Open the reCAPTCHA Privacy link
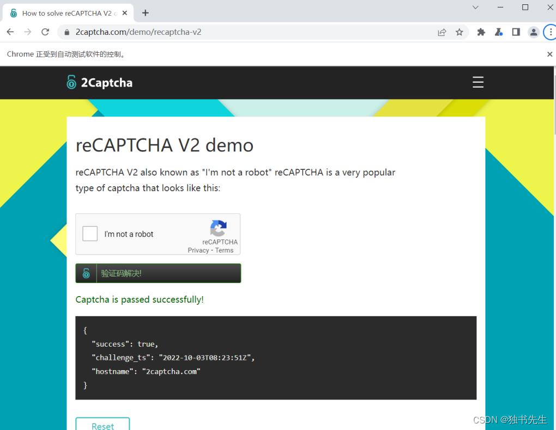This screenshot has height=430, width=556. click(198, 250)
